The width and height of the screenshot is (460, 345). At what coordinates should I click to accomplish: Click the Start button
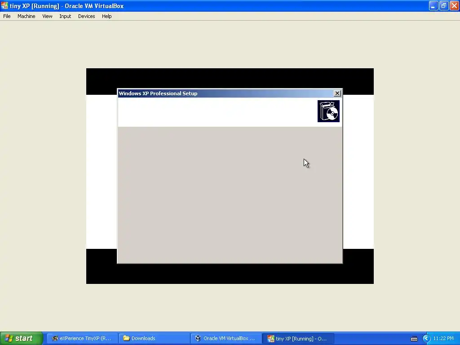[21, 338]
